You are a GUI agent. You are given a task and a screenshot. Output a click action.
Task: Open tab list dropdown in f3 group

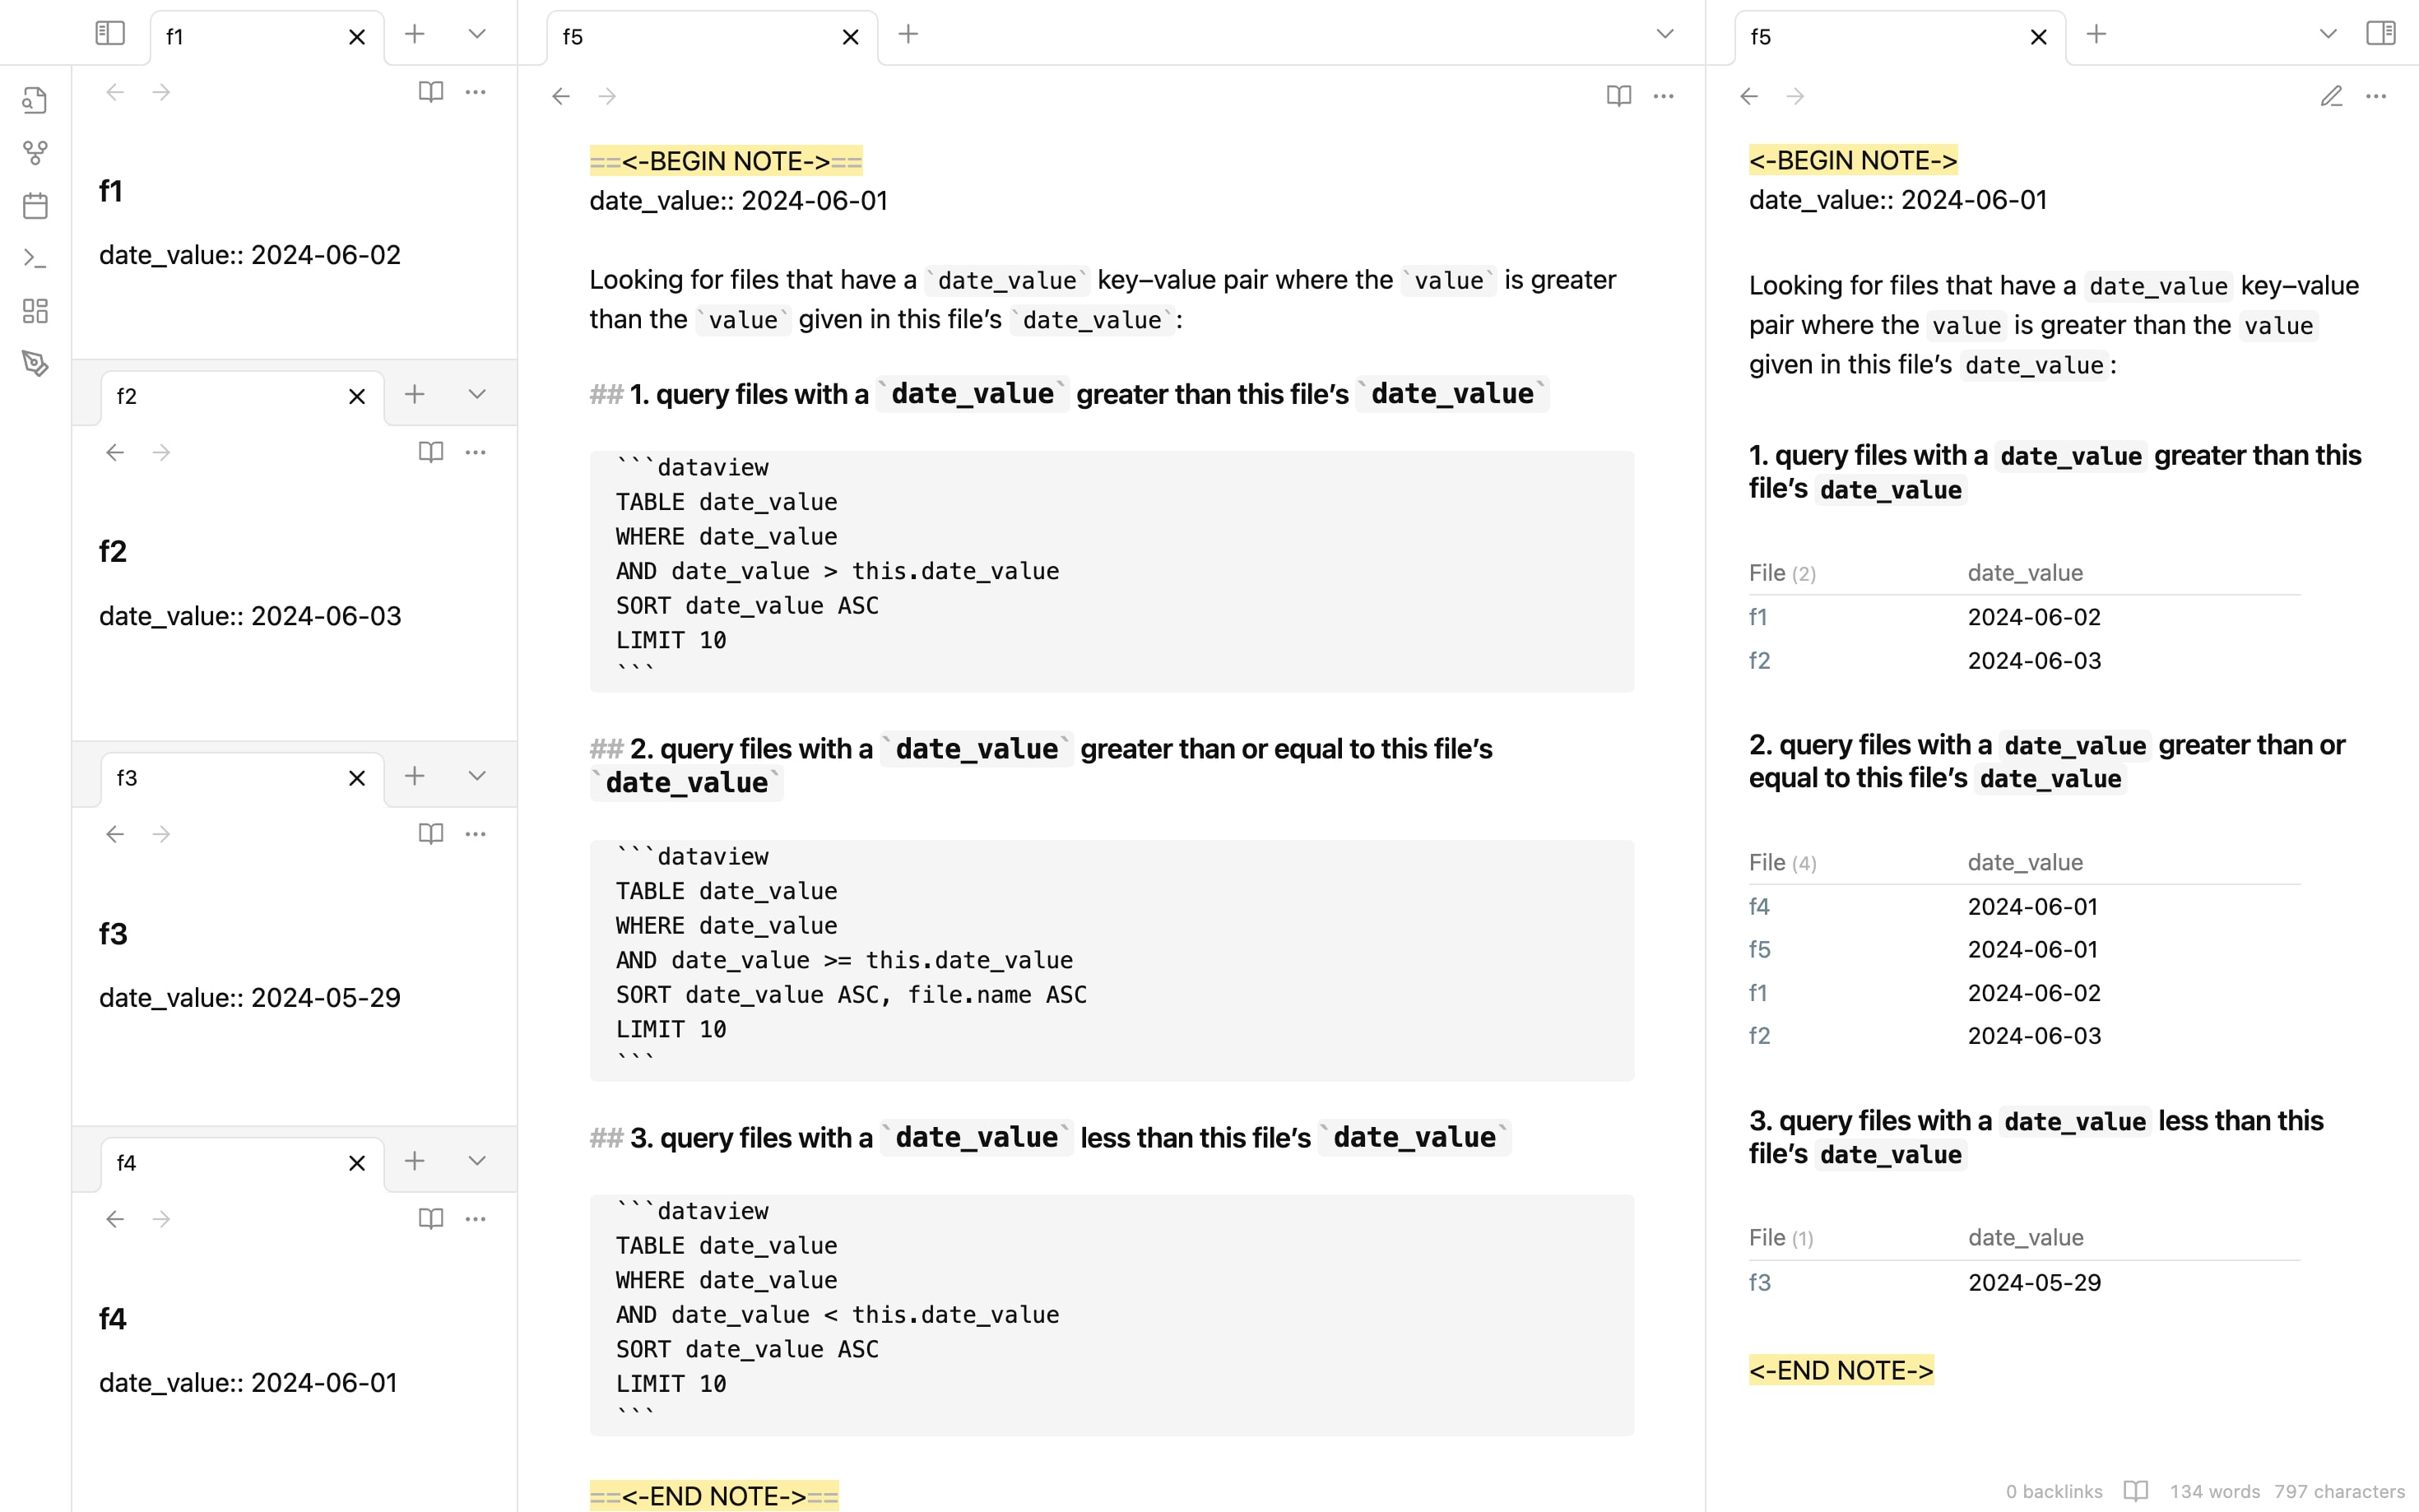[x=477, y=775]
